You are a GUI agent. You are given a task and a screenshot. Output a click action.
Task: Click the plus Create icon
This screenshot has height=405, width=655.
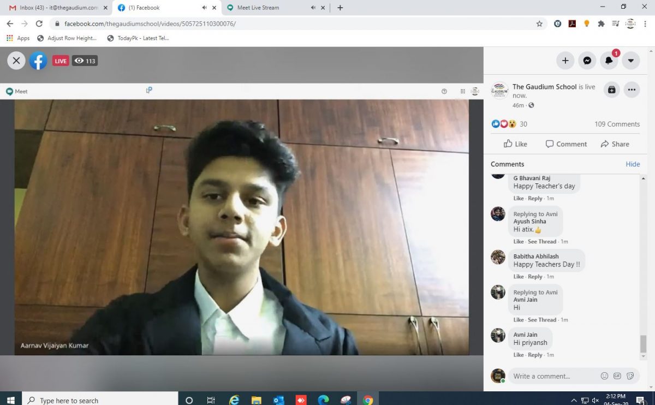tap(565, 61)
